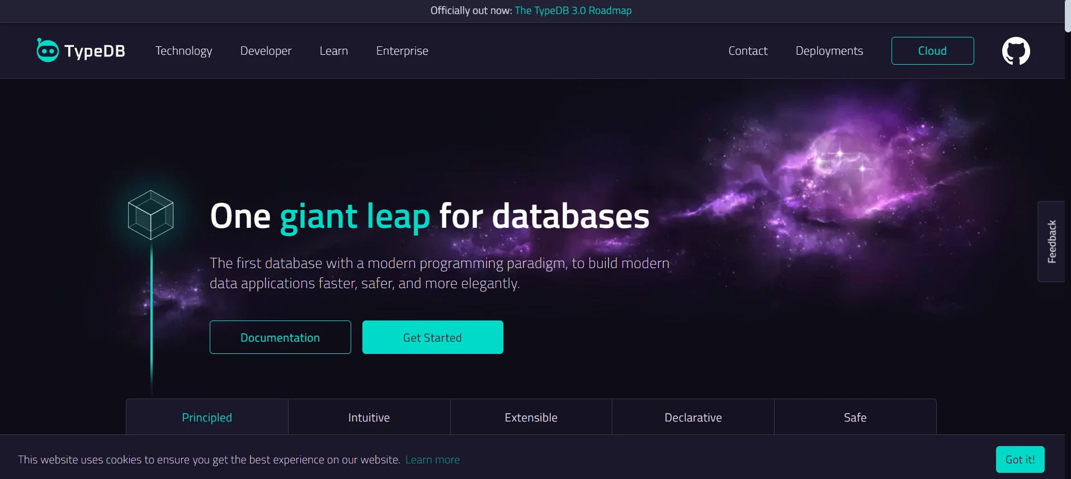Click the TypeDB logo
This screenshot has height=479, width=1071.
[x=81, y=51]
